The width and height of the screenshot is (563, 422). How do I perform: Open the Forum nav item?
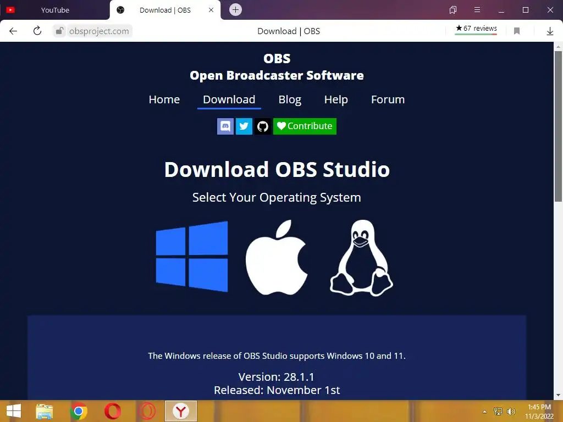coord(388,99)
